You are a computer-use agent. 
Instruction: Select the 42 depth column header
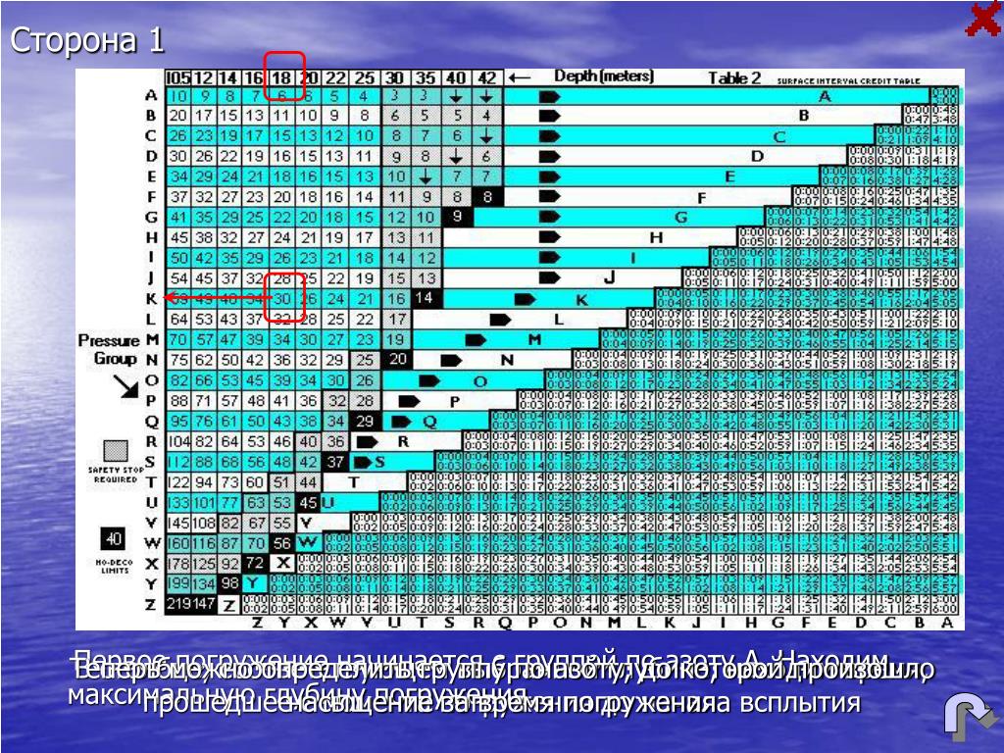(487, 78)
